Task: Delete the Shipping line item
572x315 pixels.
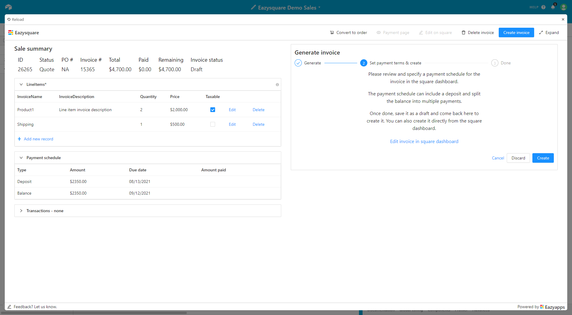Action: coord(259,124)
